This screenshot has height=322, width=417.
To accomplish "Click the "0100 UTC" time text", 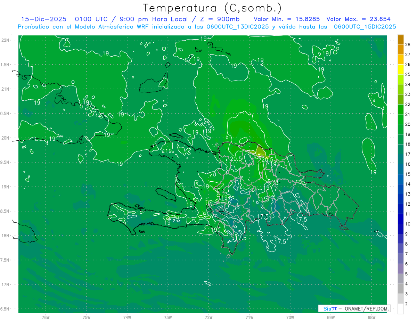I will 91,19.
